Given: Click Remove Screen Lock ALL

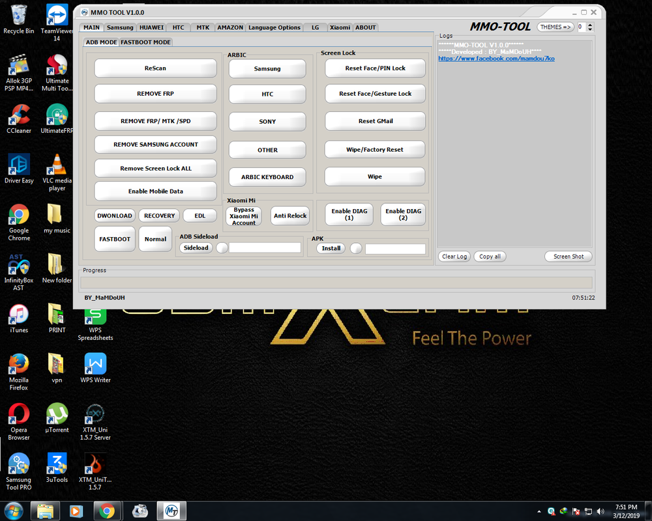Looking at the screenshot, I should [156, 168].
